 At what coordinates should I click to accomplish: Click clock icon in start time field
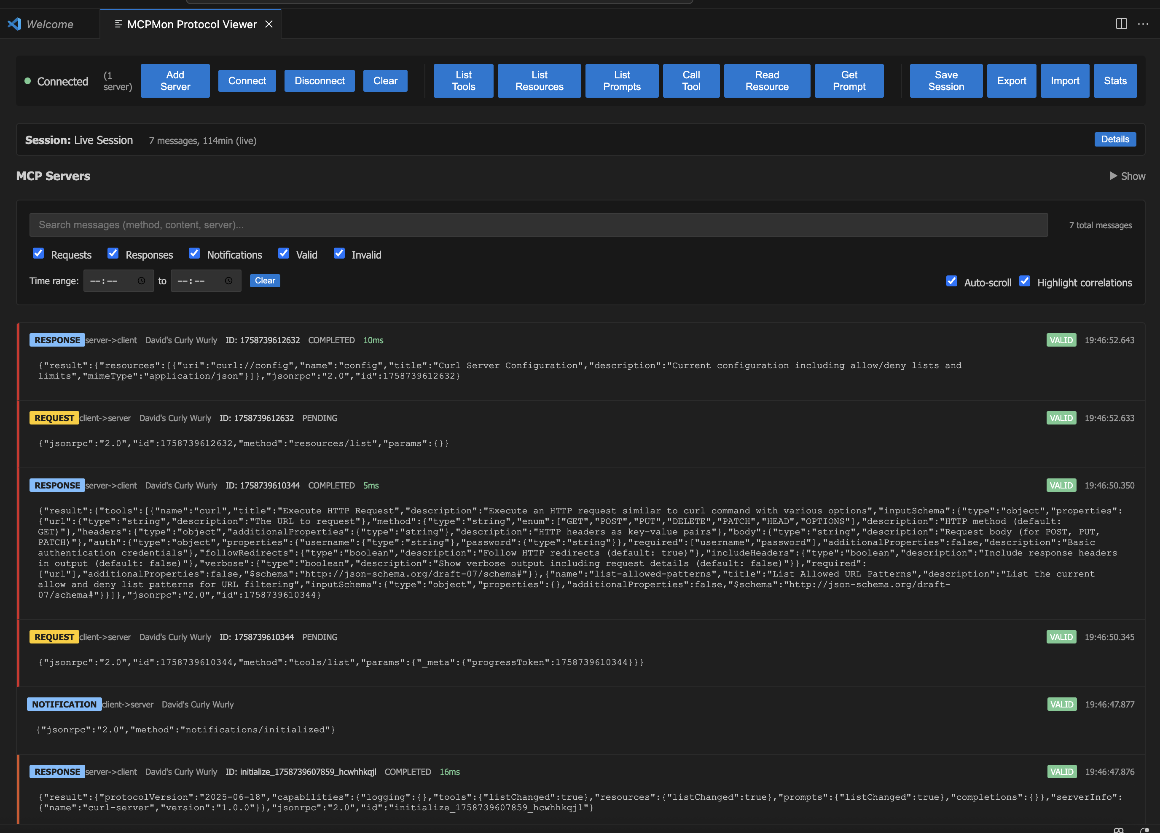(141, 281)
